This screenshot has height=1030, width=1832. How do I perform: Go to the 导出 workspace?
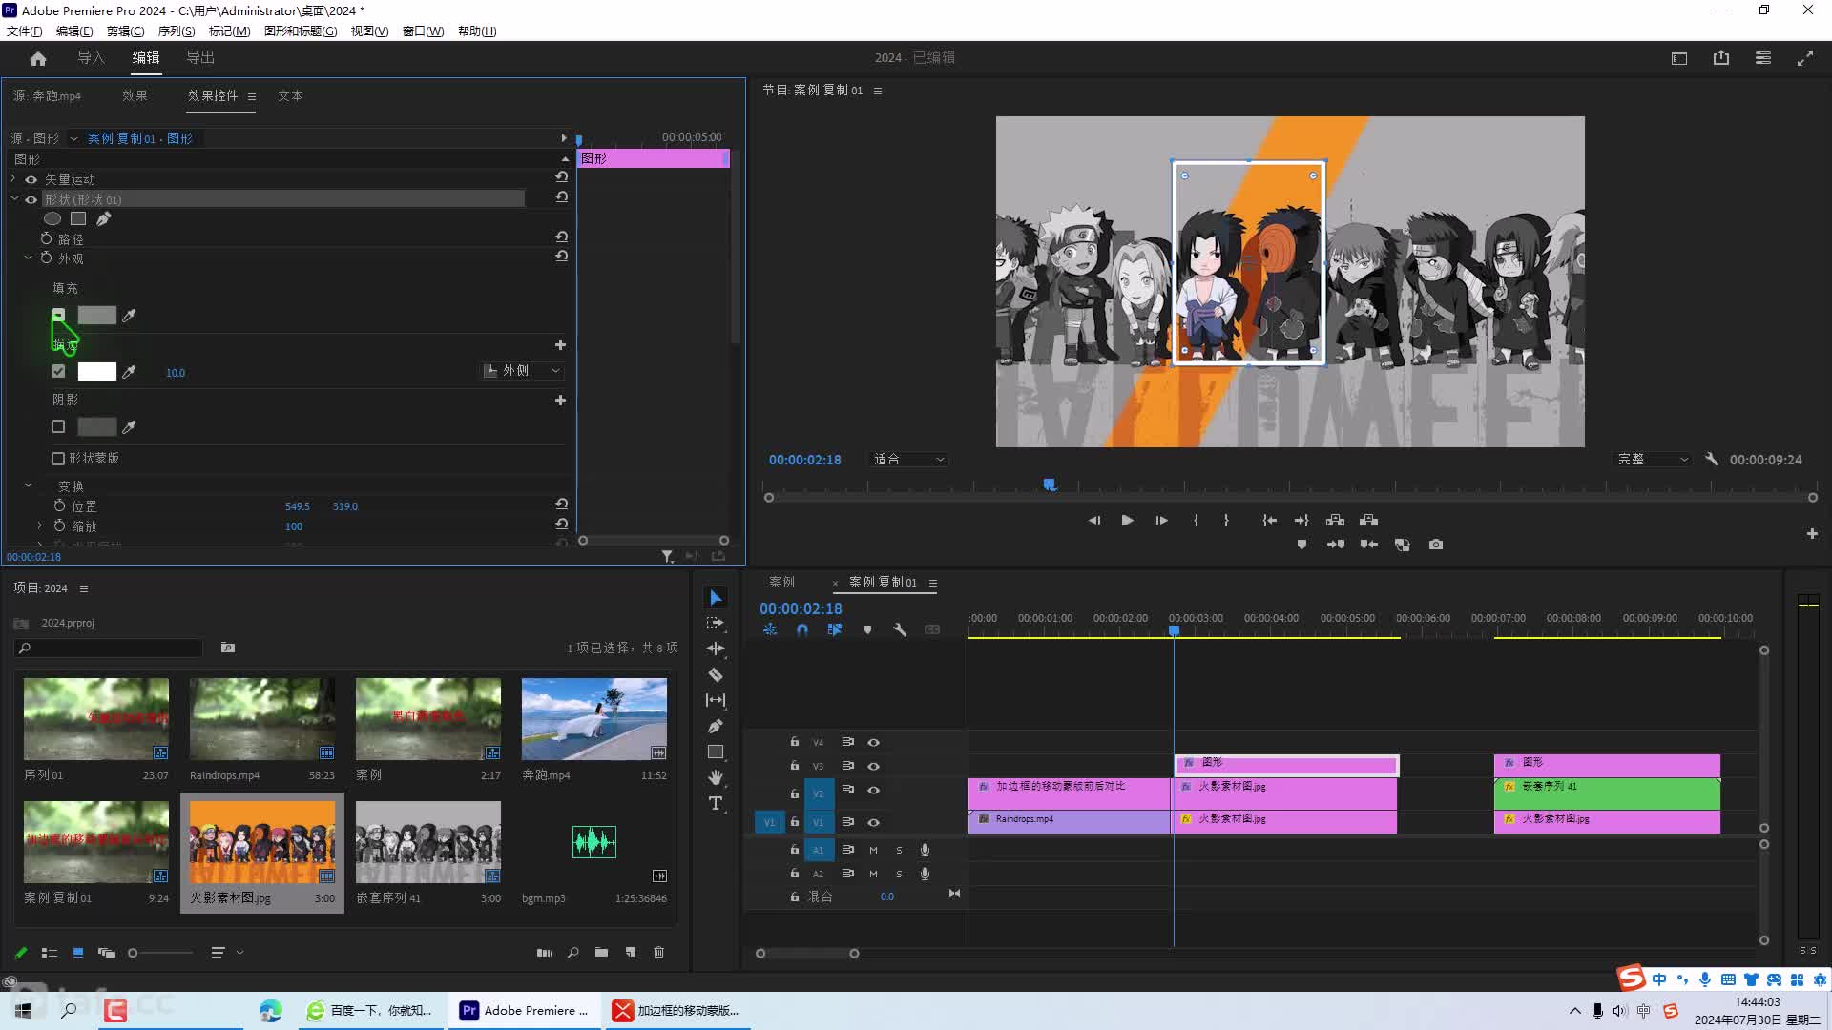(200, 57)
